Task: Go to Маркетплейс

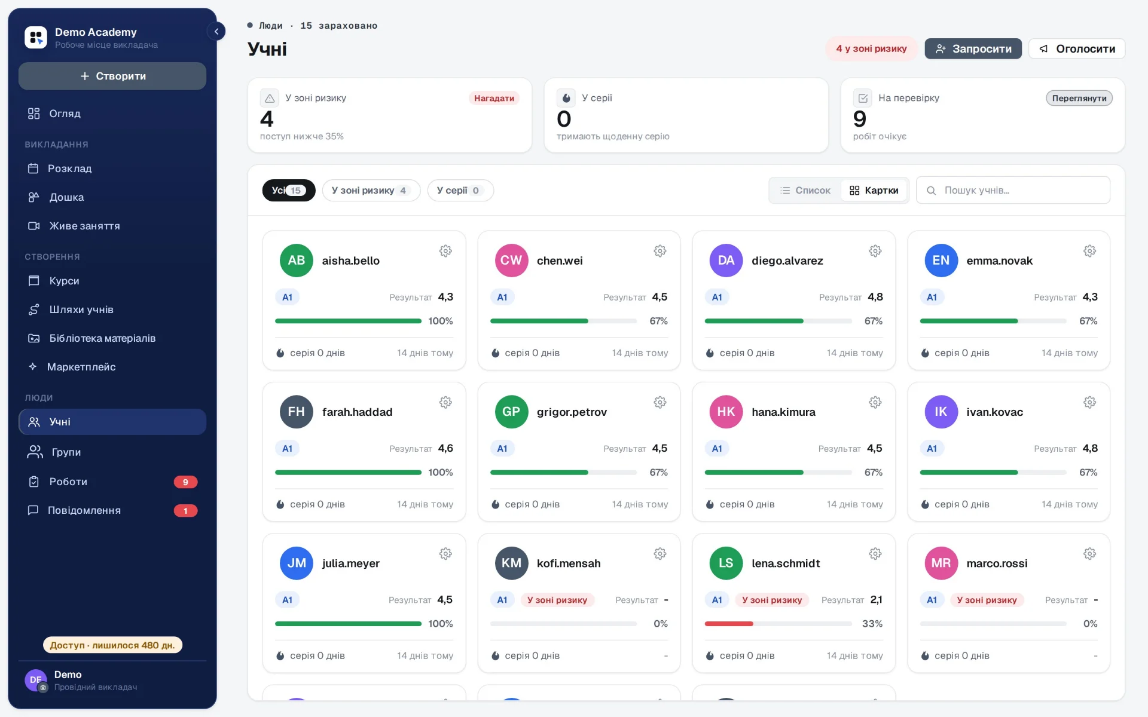Action: click(112, 367)
